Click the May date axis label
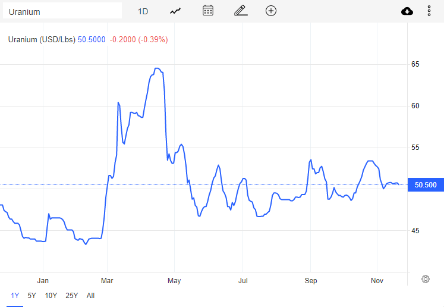 (x=174, y=281)
